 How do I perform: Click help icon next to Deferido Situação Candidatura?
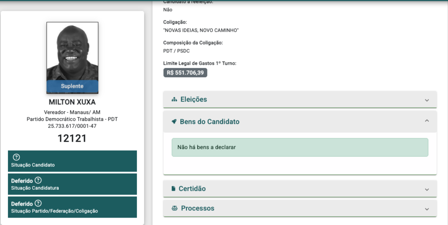click(x=38, y=180)
